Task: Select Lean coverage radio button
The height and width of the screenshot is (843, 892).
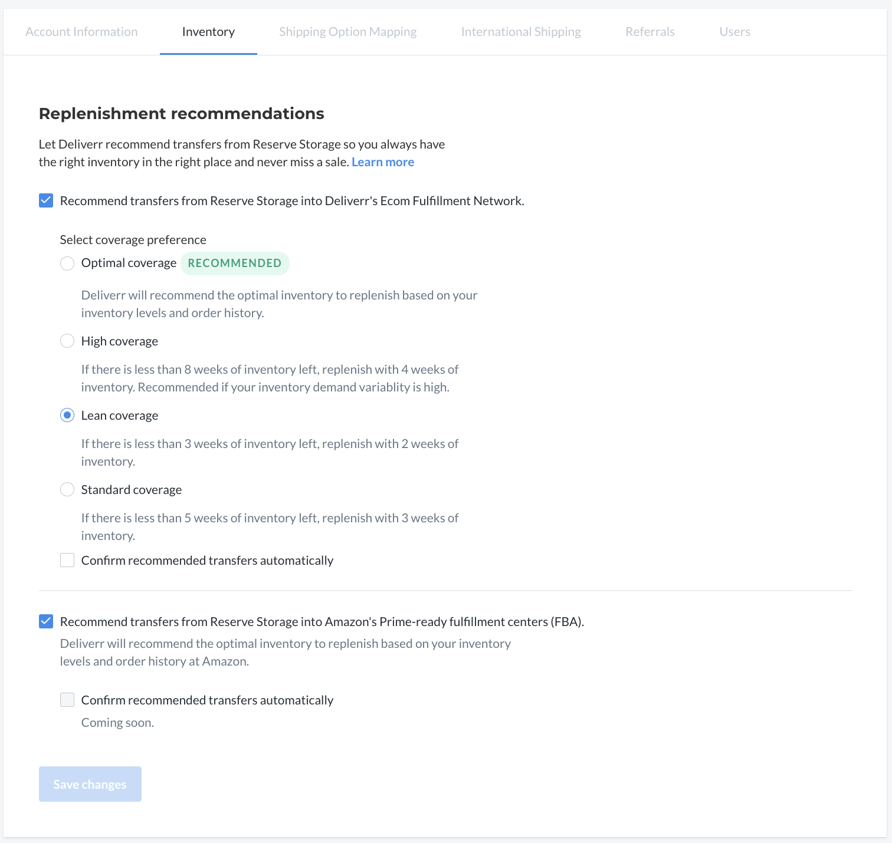Action: point(67,415)
